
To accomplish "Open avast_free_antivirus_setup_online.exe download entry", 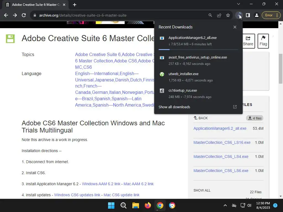I will (198, 60).
